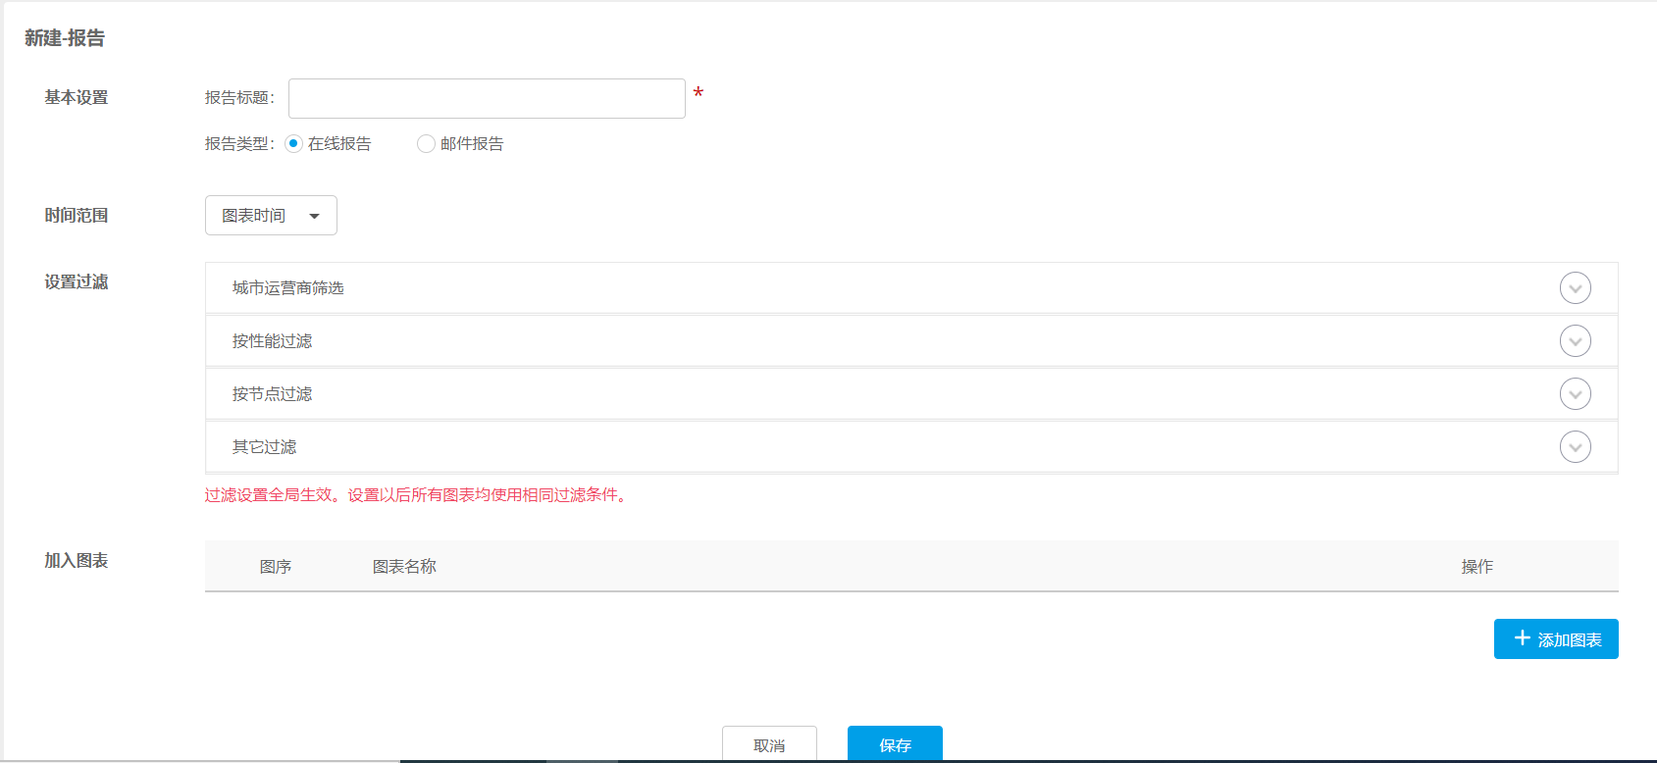The height and width of the screenshot is (763, 1657).
Task: Click the 操作 column header
Action: 1476,567
